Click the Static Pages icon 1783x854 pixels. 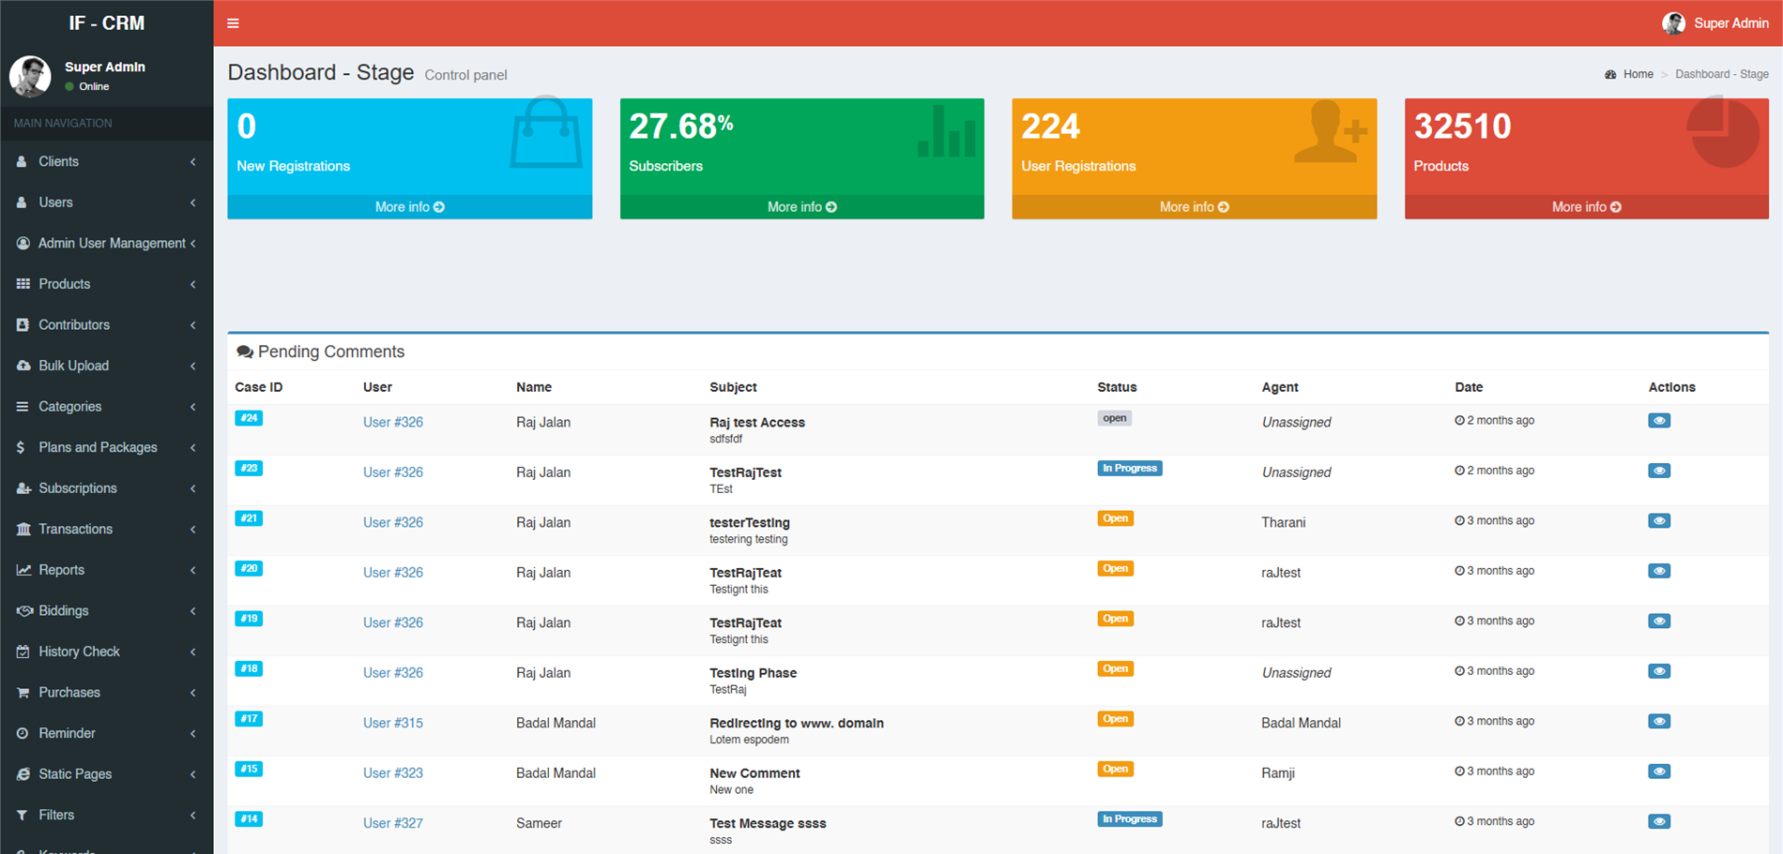tap(23, 774)
